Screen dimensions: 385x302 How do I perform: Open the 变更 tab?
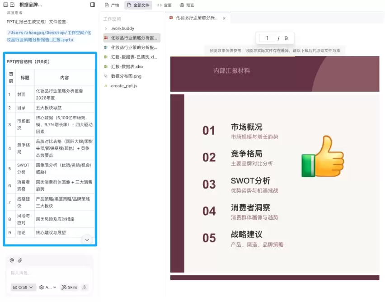164,5
